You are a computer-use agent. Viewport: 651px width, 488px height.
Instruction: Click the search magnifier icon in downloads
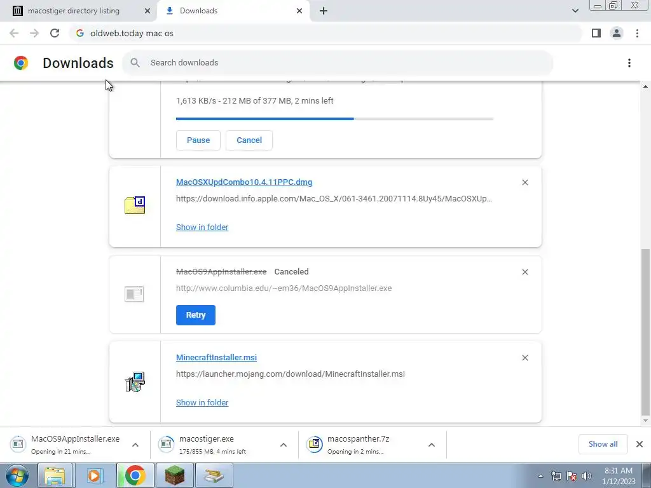pos(135,63)
